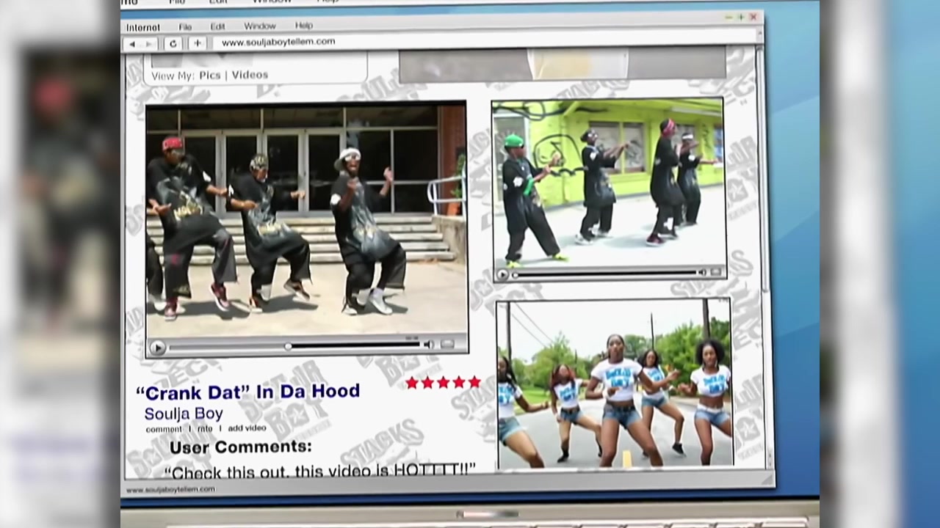
Task: Click the "Check this out" comment text
Action: pos(319,470)
